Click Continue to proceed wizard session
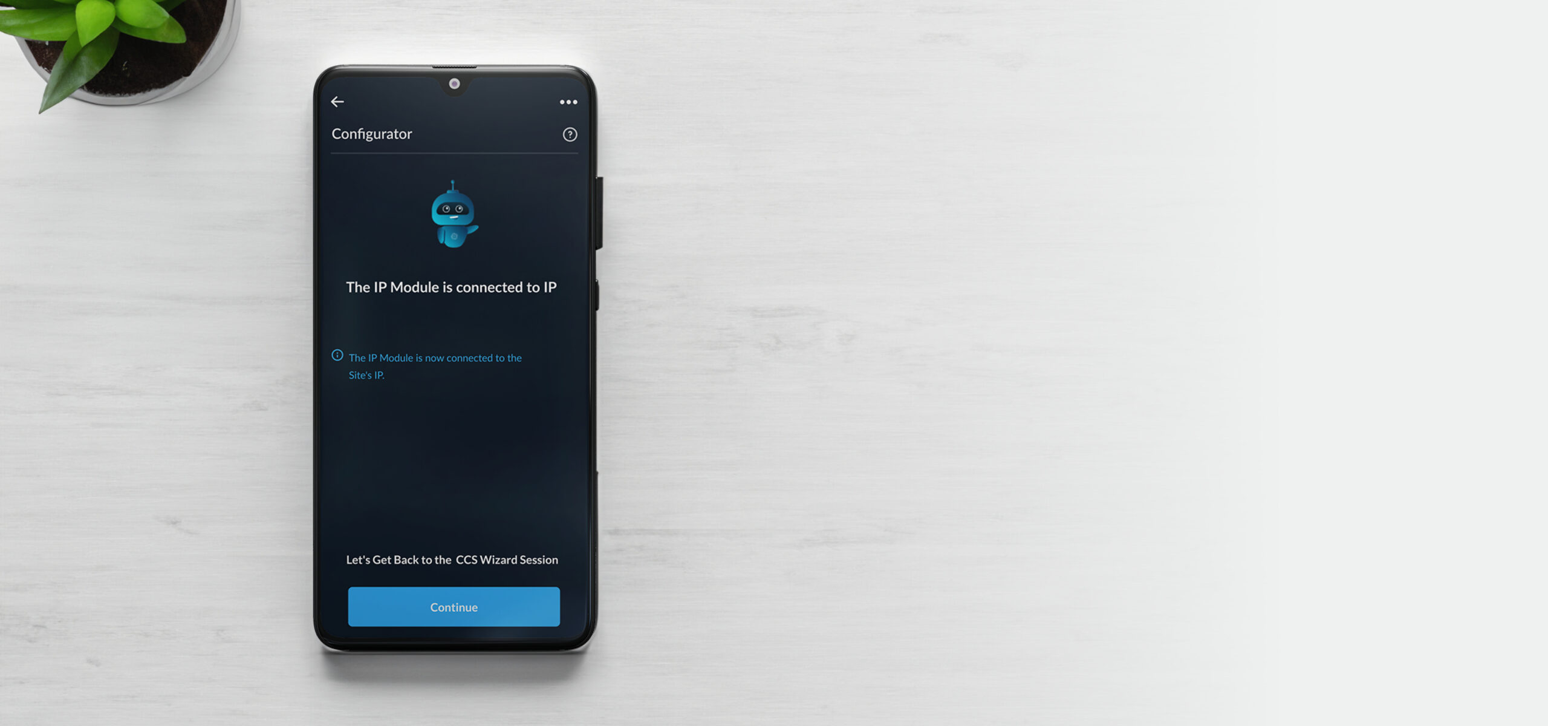The image size is (1548, 726). click(453, 606)
